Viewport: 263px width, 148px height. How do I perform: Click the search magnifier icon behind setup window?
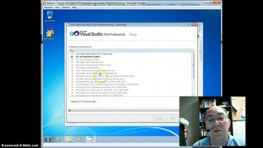pyautogui.click(x=200, y=30)
